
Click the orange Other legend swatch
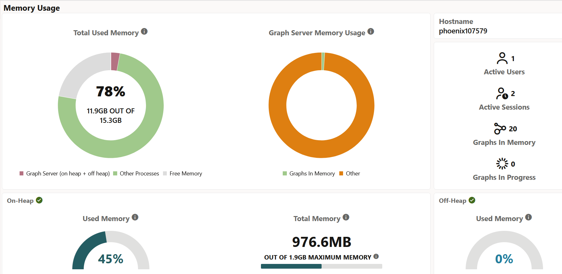pyautogui.click(x=341, y=174)
